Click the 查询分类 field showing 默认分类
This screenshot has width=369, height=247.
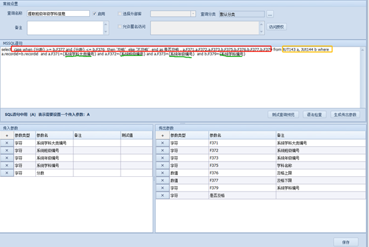click(x=242, y=14)
